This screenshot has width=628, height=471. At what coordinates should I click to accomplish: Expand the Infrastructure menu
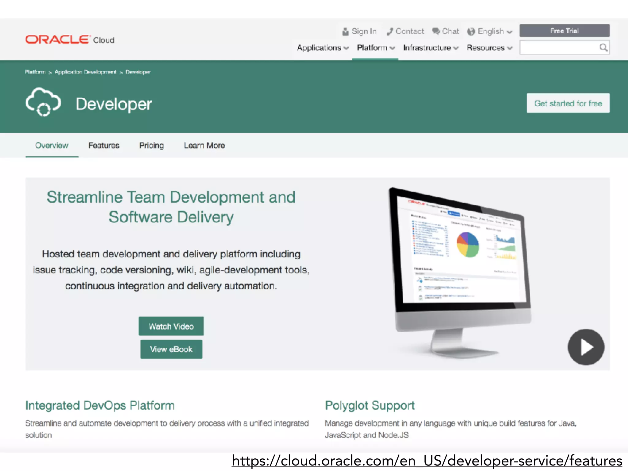(431, 48)
